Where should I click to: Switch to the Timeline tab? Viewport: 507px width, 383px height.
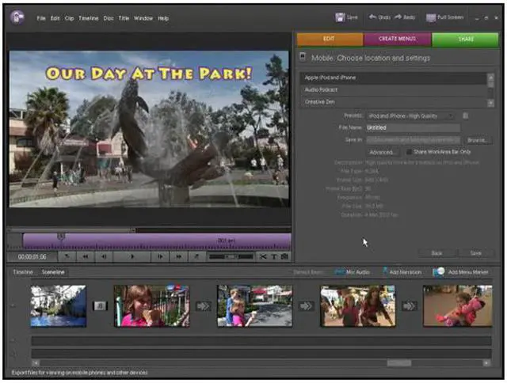(23, 272)
